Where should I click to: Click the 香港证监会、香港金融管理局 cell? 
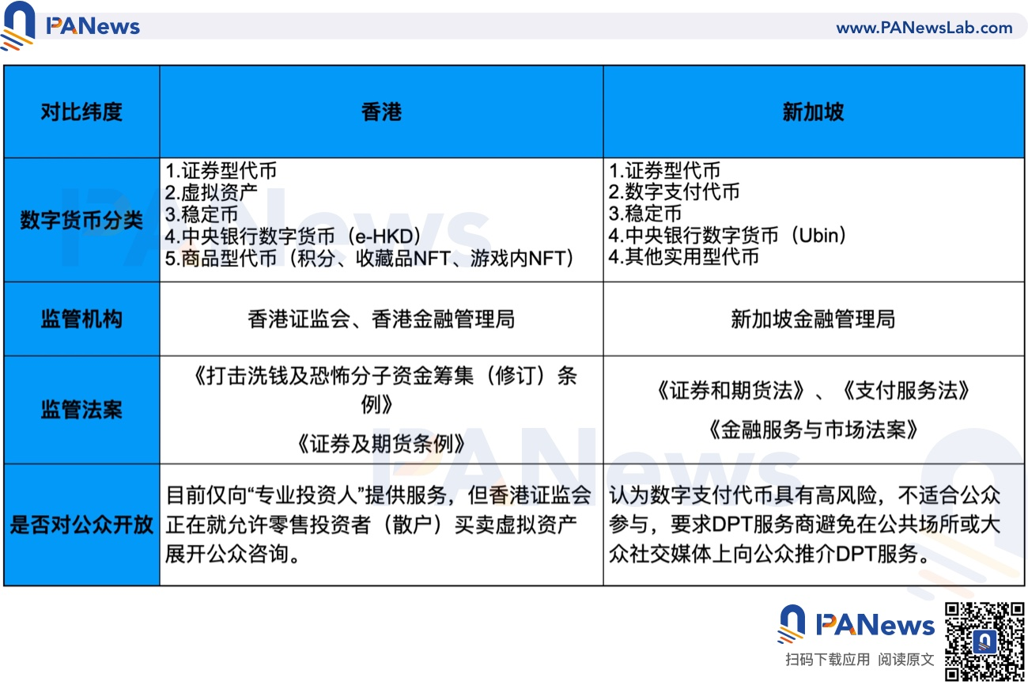[x=381, y=320]
